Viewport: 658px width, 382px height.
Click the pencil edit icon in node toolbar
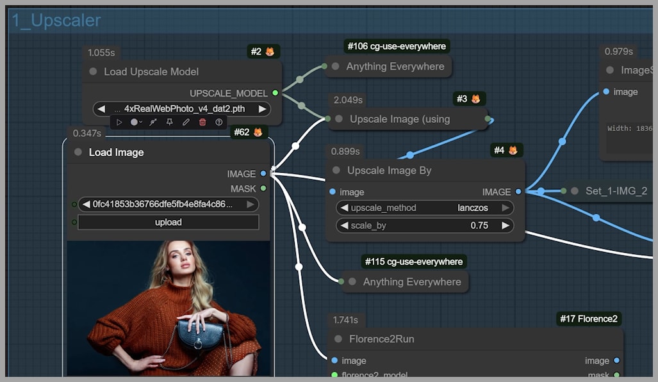[x=186, y=122]
